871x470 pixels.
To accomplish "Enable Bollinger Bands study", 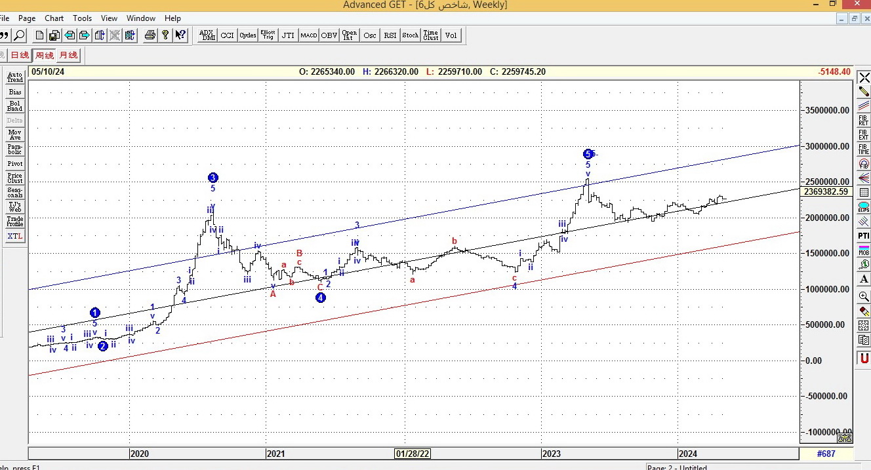I will (14, 106).
